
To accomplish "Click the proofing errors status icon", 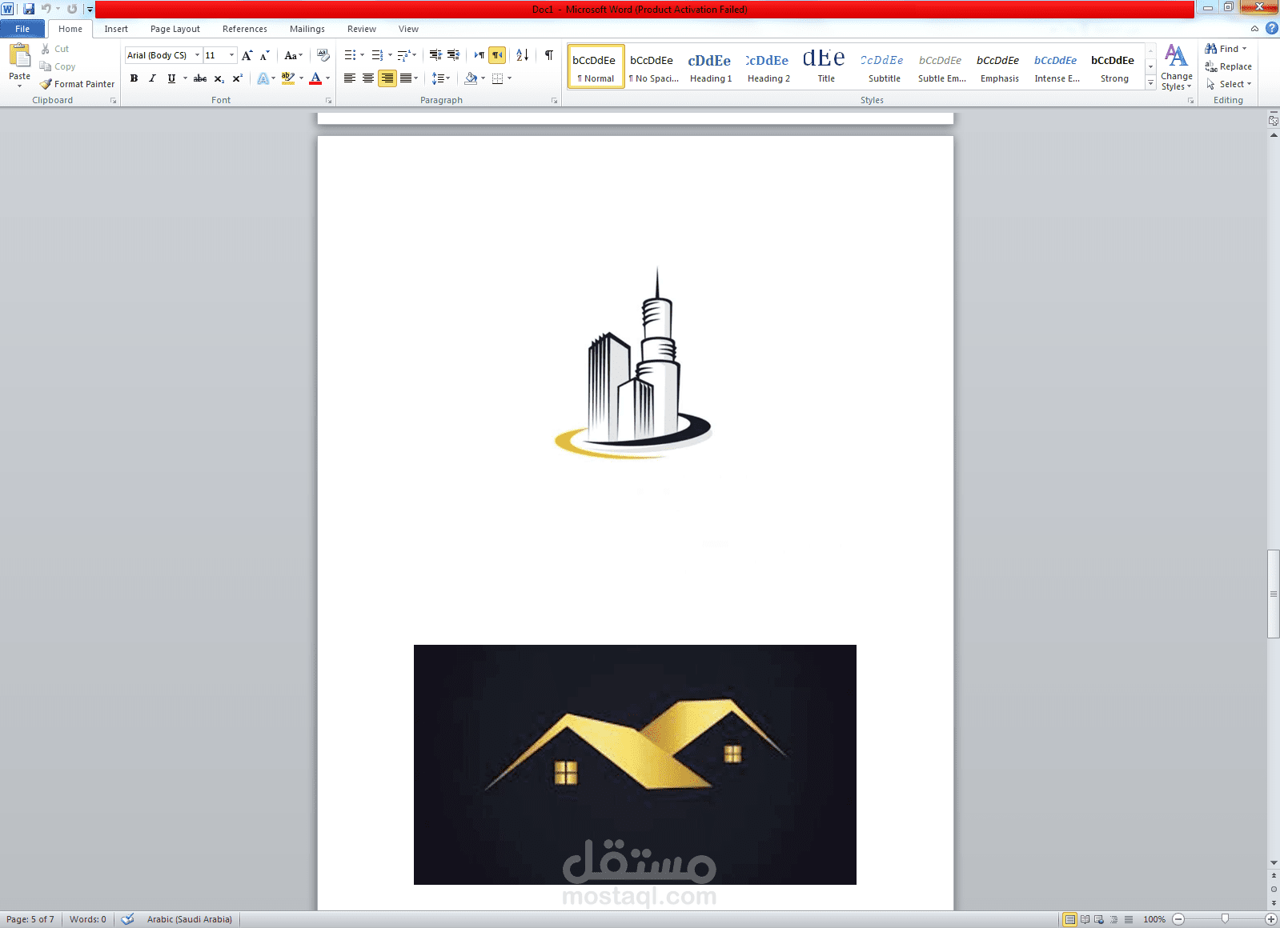I will click(x=127, y=919).
